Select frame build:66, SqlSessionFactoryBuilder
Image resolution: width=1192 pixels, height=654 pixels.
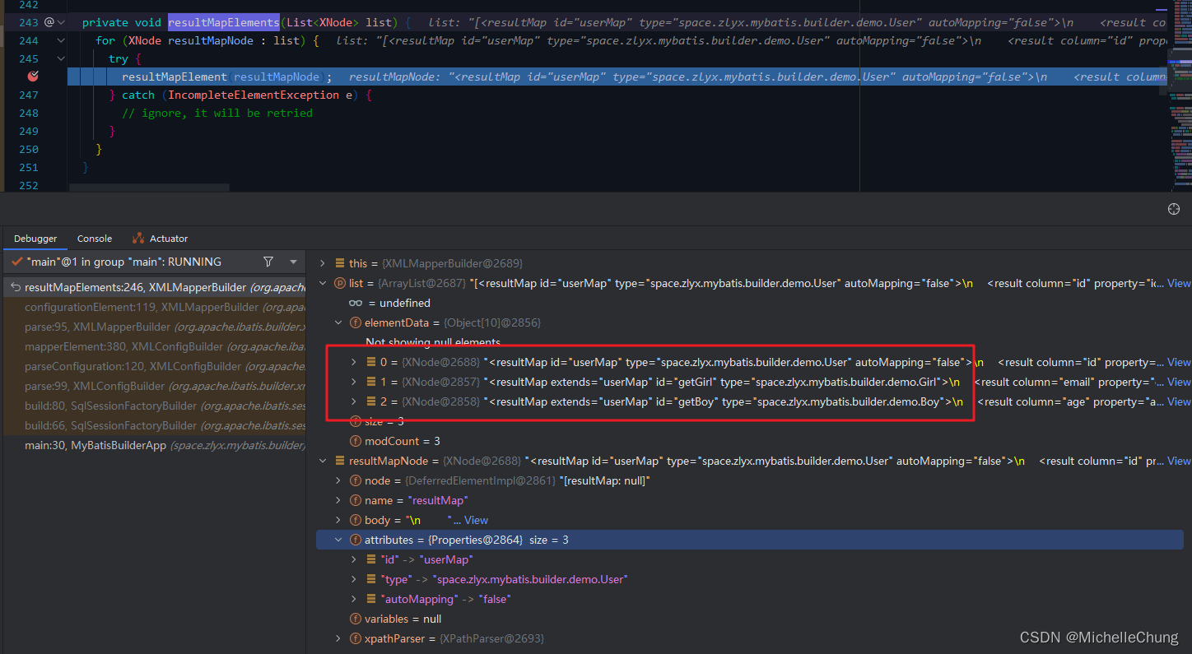click(153, 425)
